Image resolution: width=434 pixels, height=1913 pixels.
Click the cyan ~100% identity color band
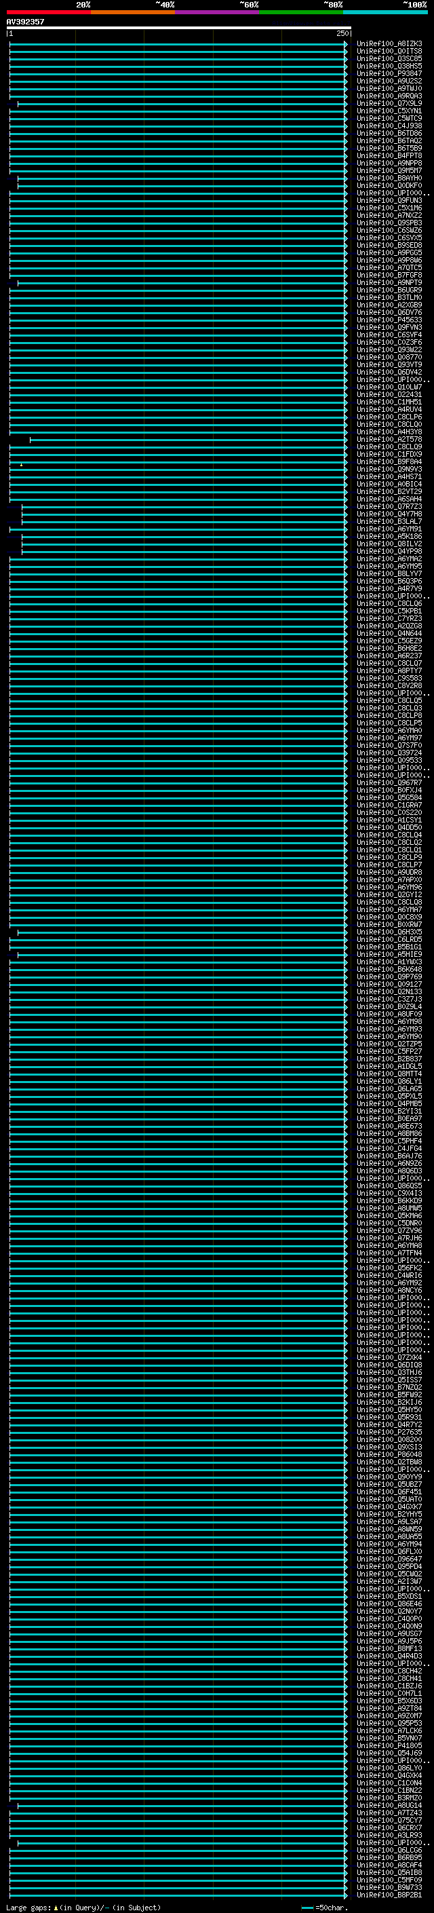tap(385, 12)
